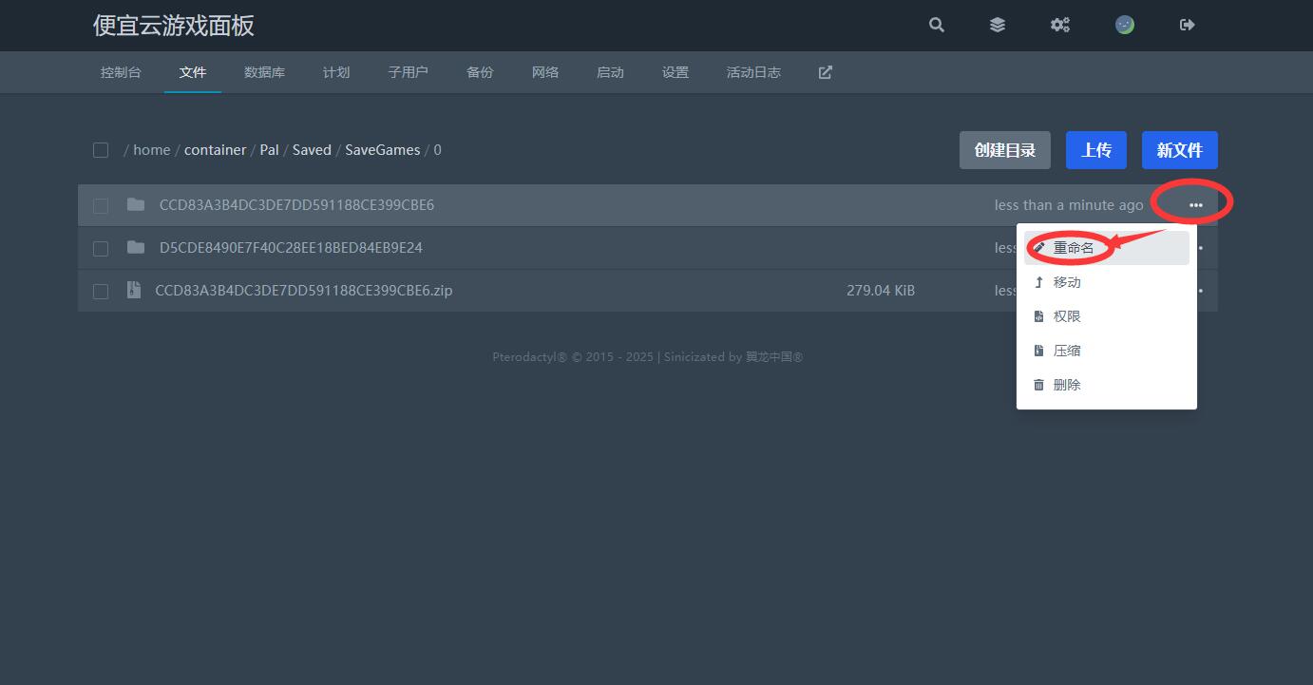Check the D5CDE8490E7F40C28EE18BED84EB9E24 folder checkbox

101,248
